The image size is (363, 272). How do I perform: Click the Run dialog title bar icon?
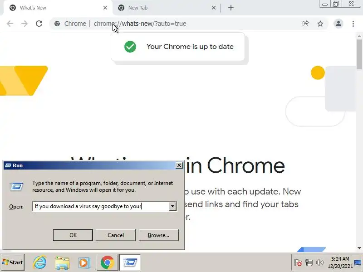coord(8,165)
